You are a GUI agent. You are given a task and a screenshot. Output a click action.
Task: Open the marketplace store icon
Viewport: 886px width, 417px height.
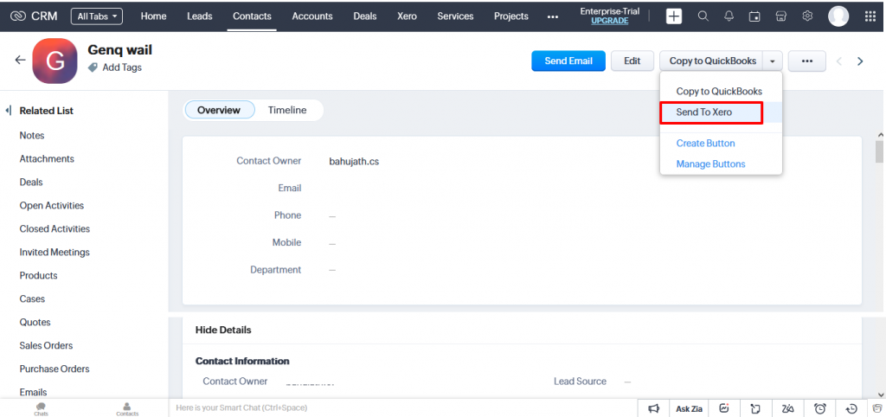[x=781, y=16]
